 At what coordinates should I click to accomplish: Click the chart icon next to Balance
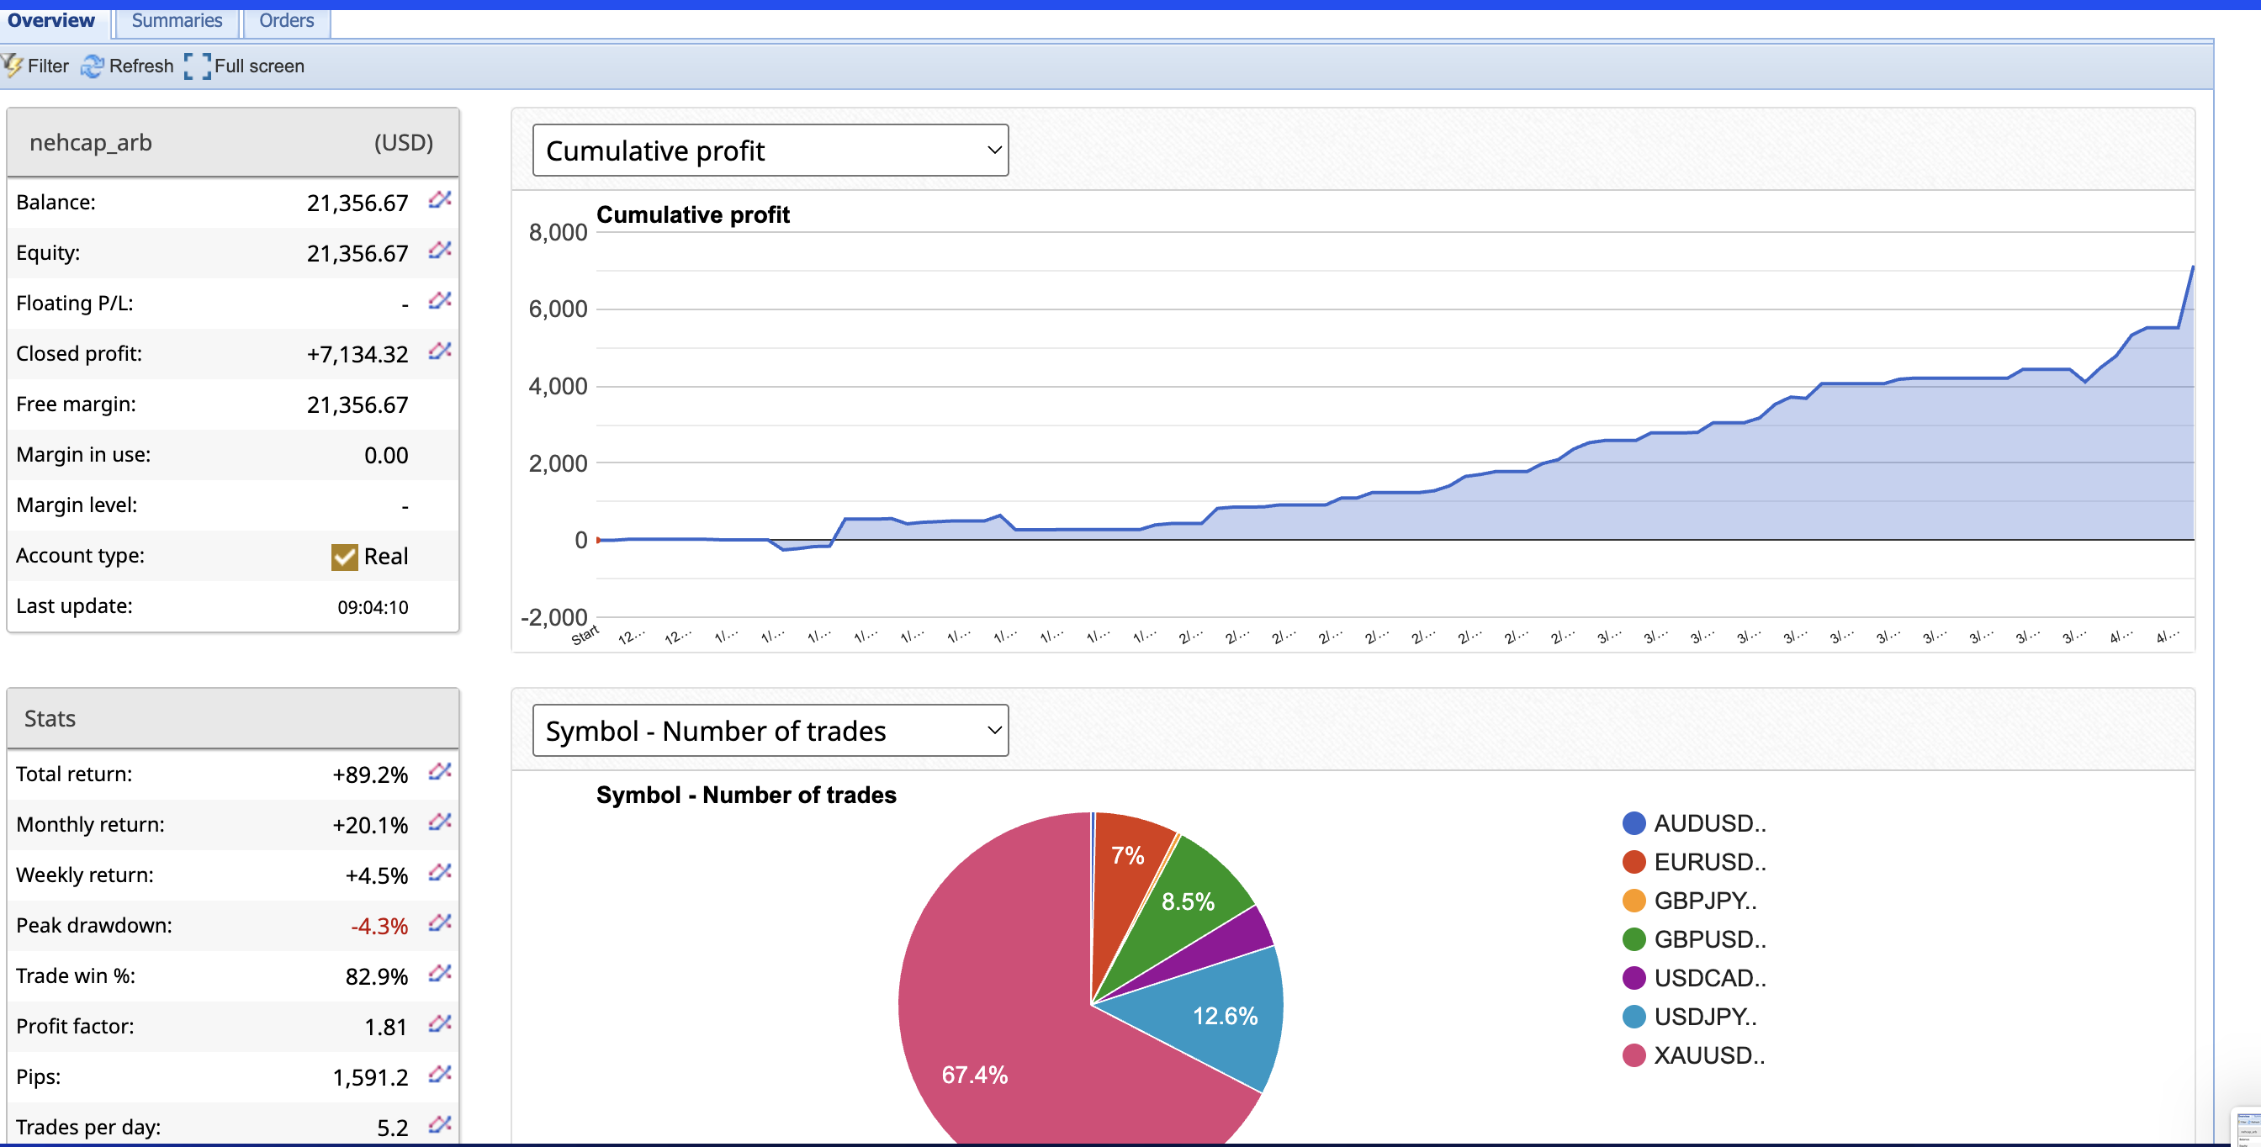click(440, 200)
